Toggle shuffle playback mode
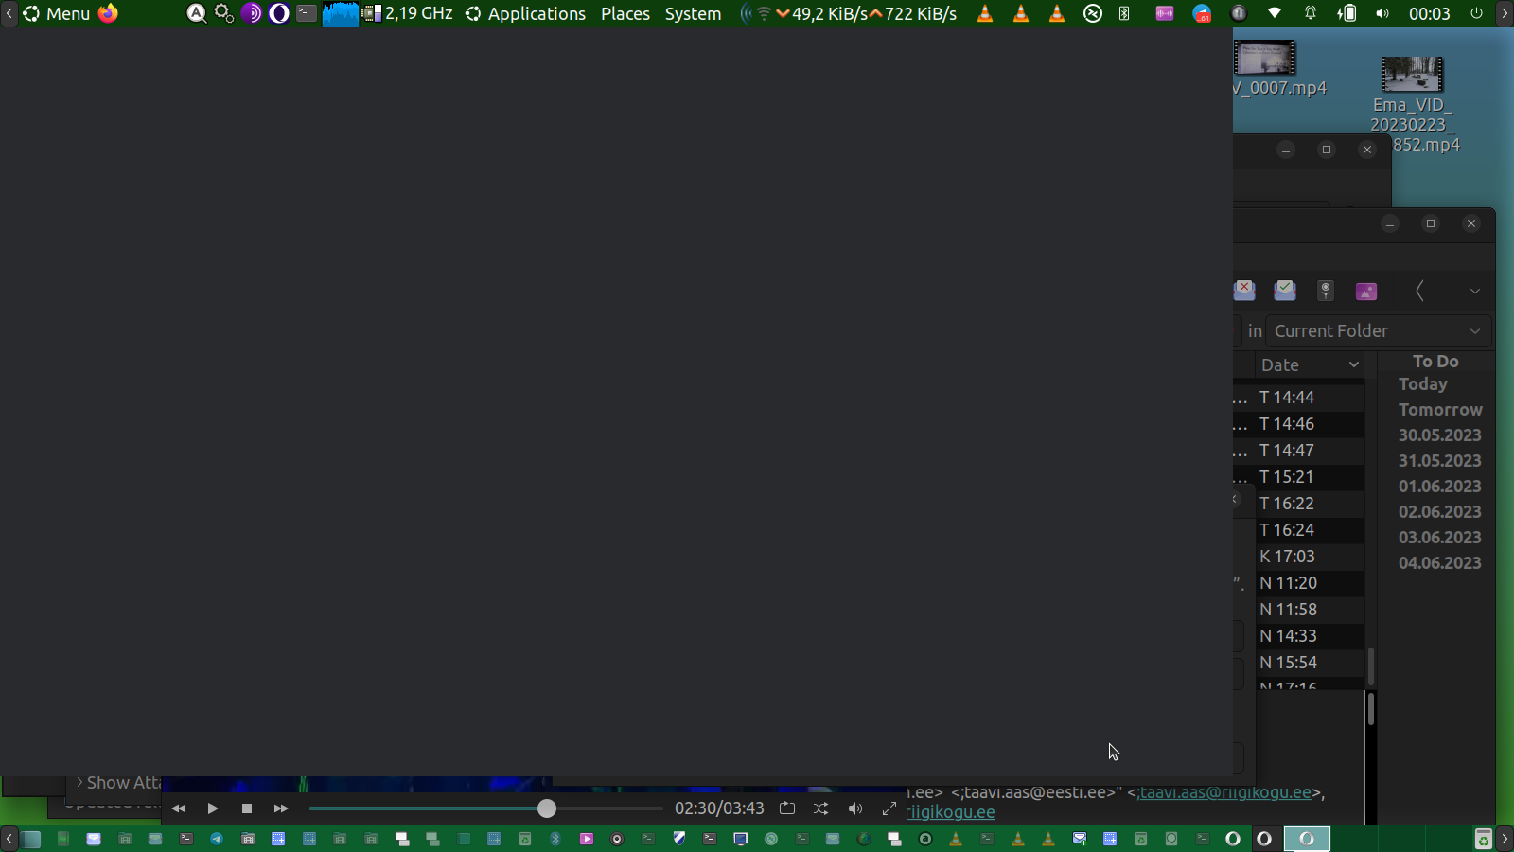Screen dimensions: 1514x852 [x=821, y=808]
